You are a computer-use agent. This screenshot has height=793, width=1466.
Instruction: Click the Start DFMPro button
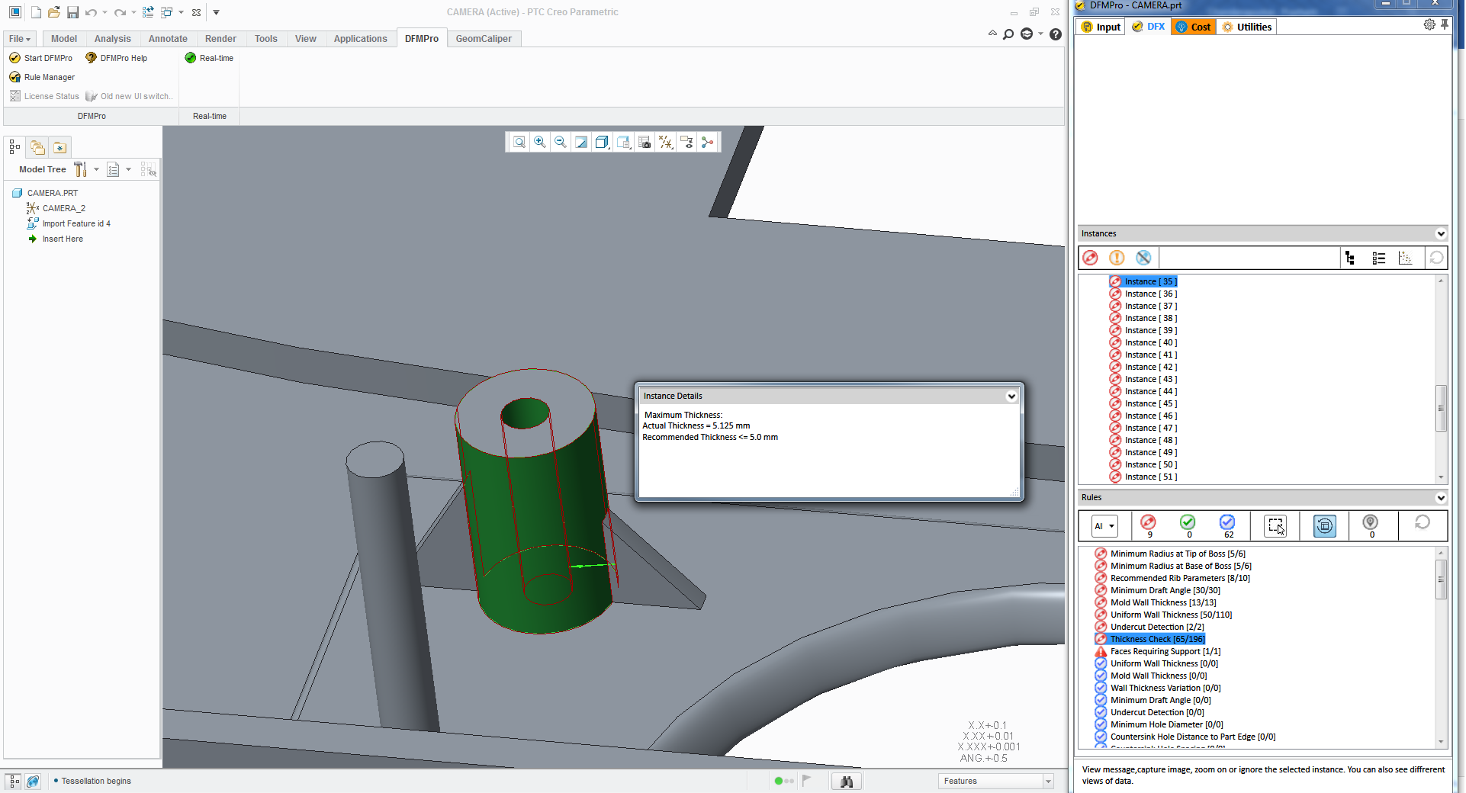click(41, 58)
